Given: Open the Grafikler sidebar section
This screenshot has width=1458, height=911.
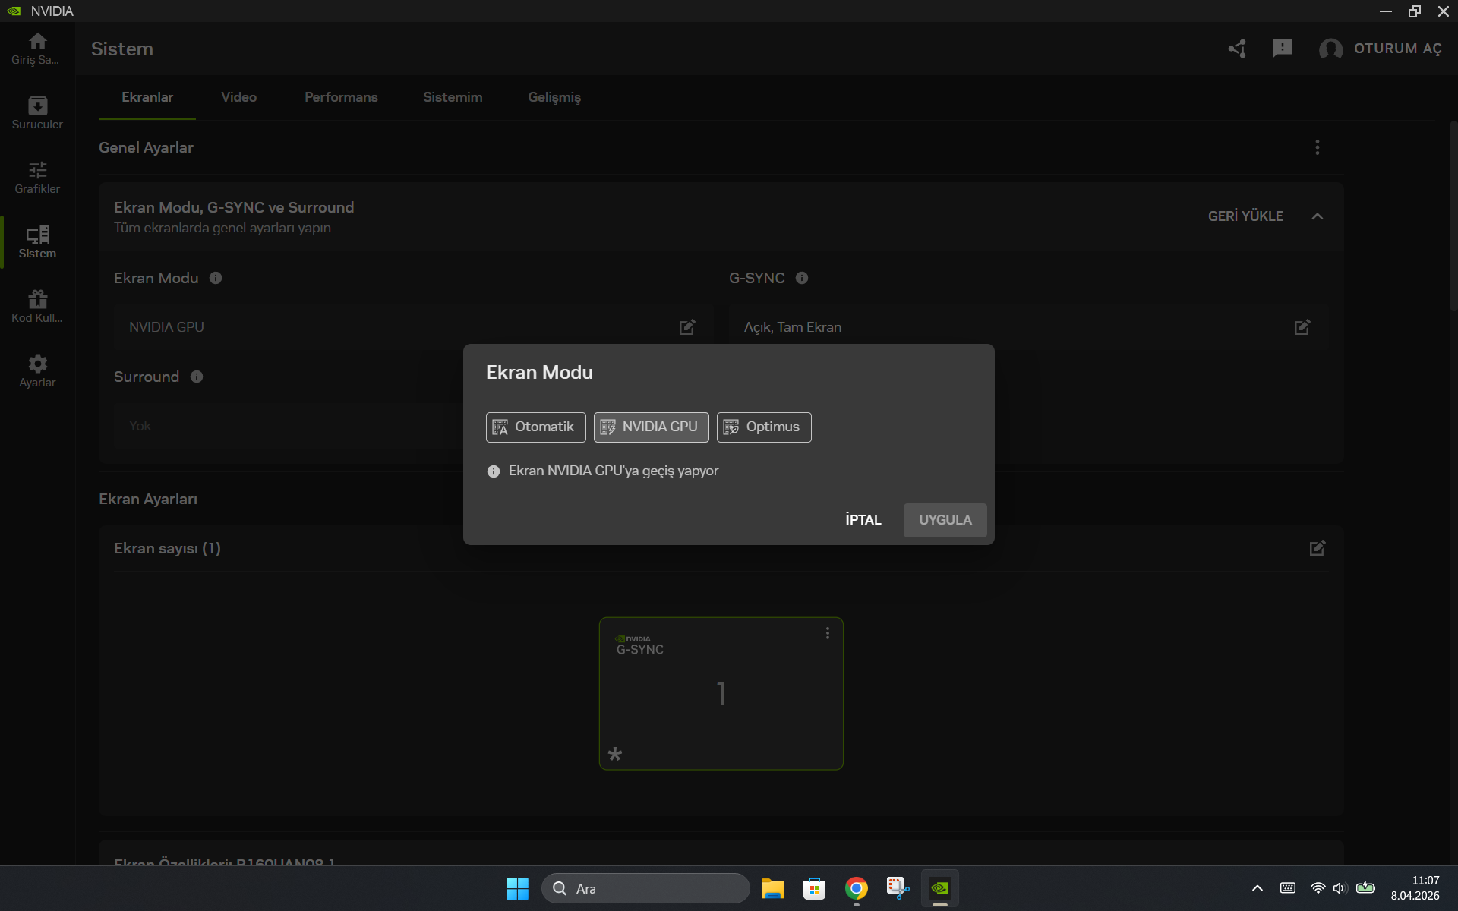Looking at the screenshot, I should (x=37, y=177).
